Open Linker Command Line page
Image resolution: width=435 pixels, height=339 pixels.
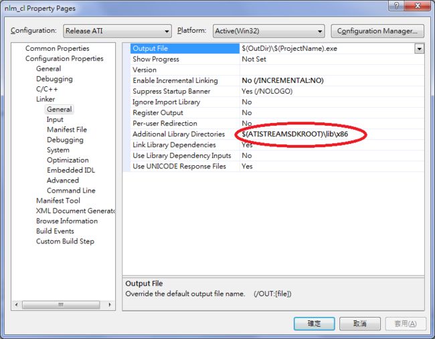[x=71, y=191]
